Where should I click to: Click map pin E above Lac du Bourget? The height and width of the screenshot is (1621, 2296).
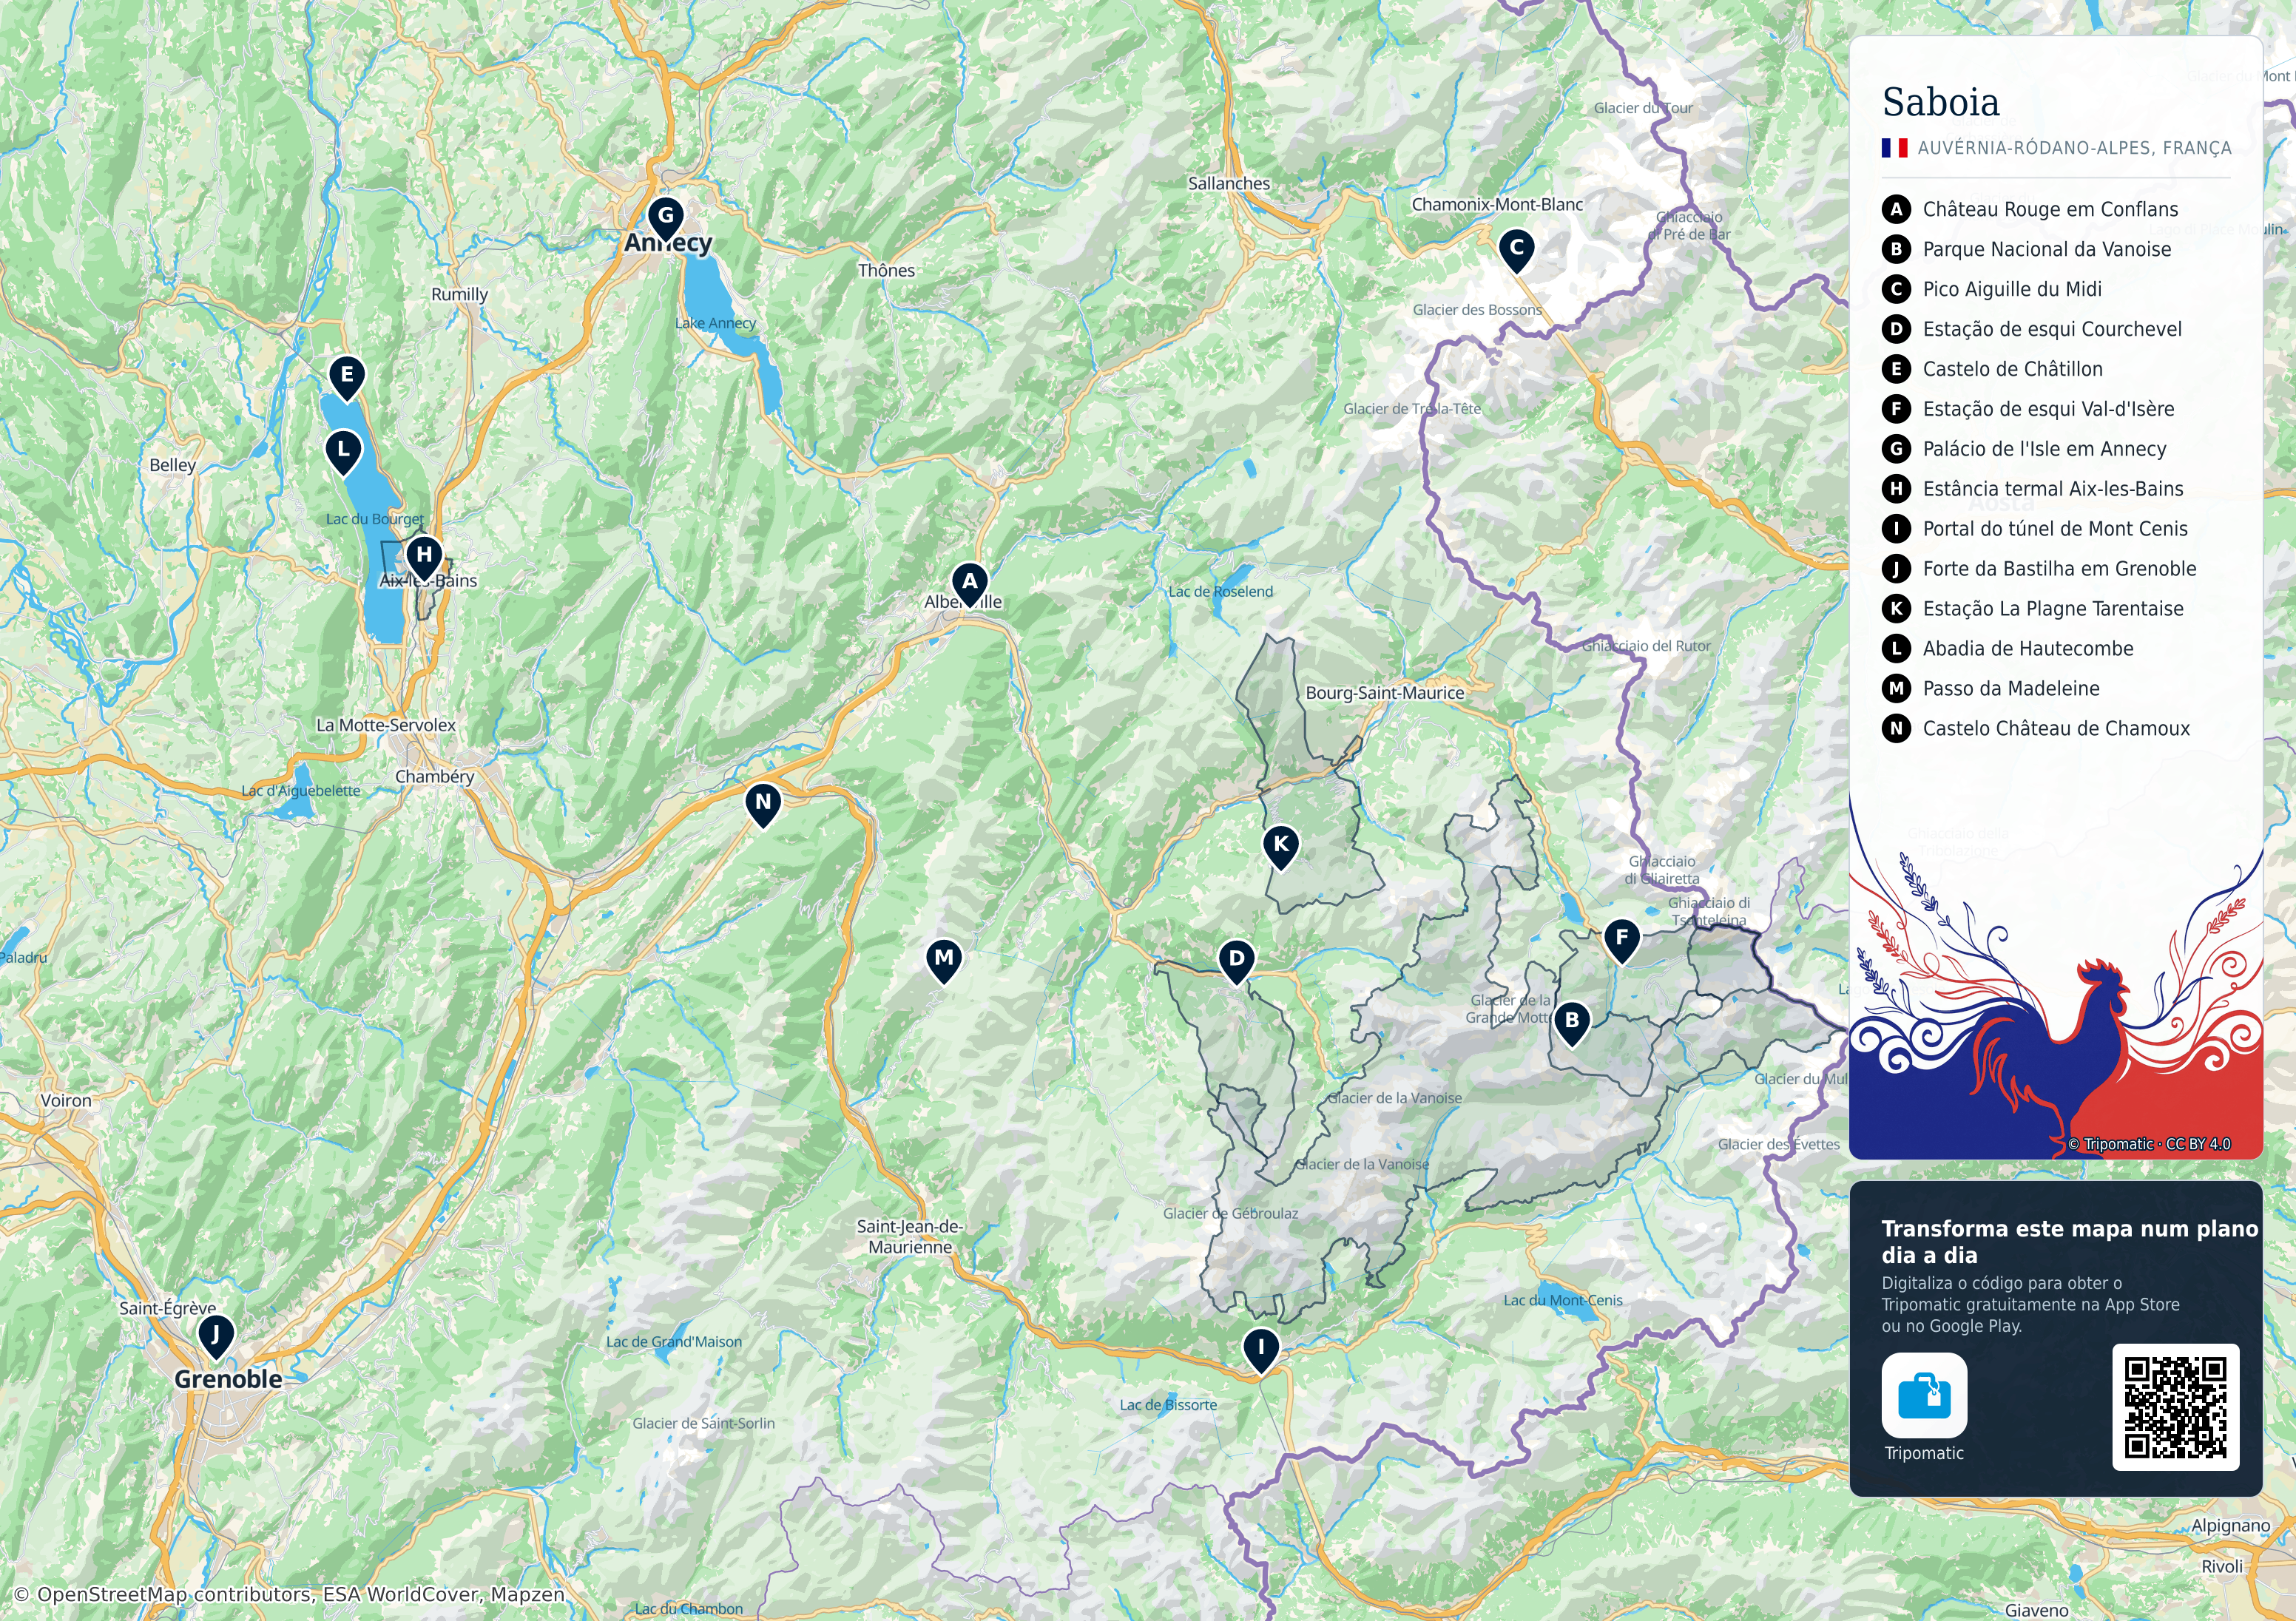[x=347, y=378]
